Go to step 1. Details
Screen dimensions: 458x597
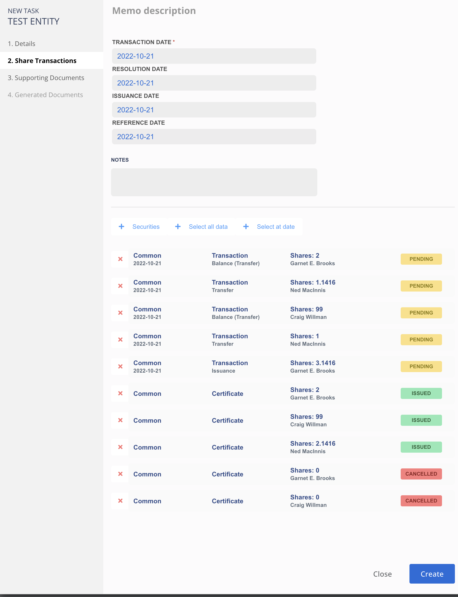21,44
